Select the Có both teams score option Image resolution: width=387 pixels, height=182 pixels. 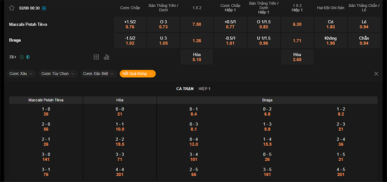[x=330, y=24]
